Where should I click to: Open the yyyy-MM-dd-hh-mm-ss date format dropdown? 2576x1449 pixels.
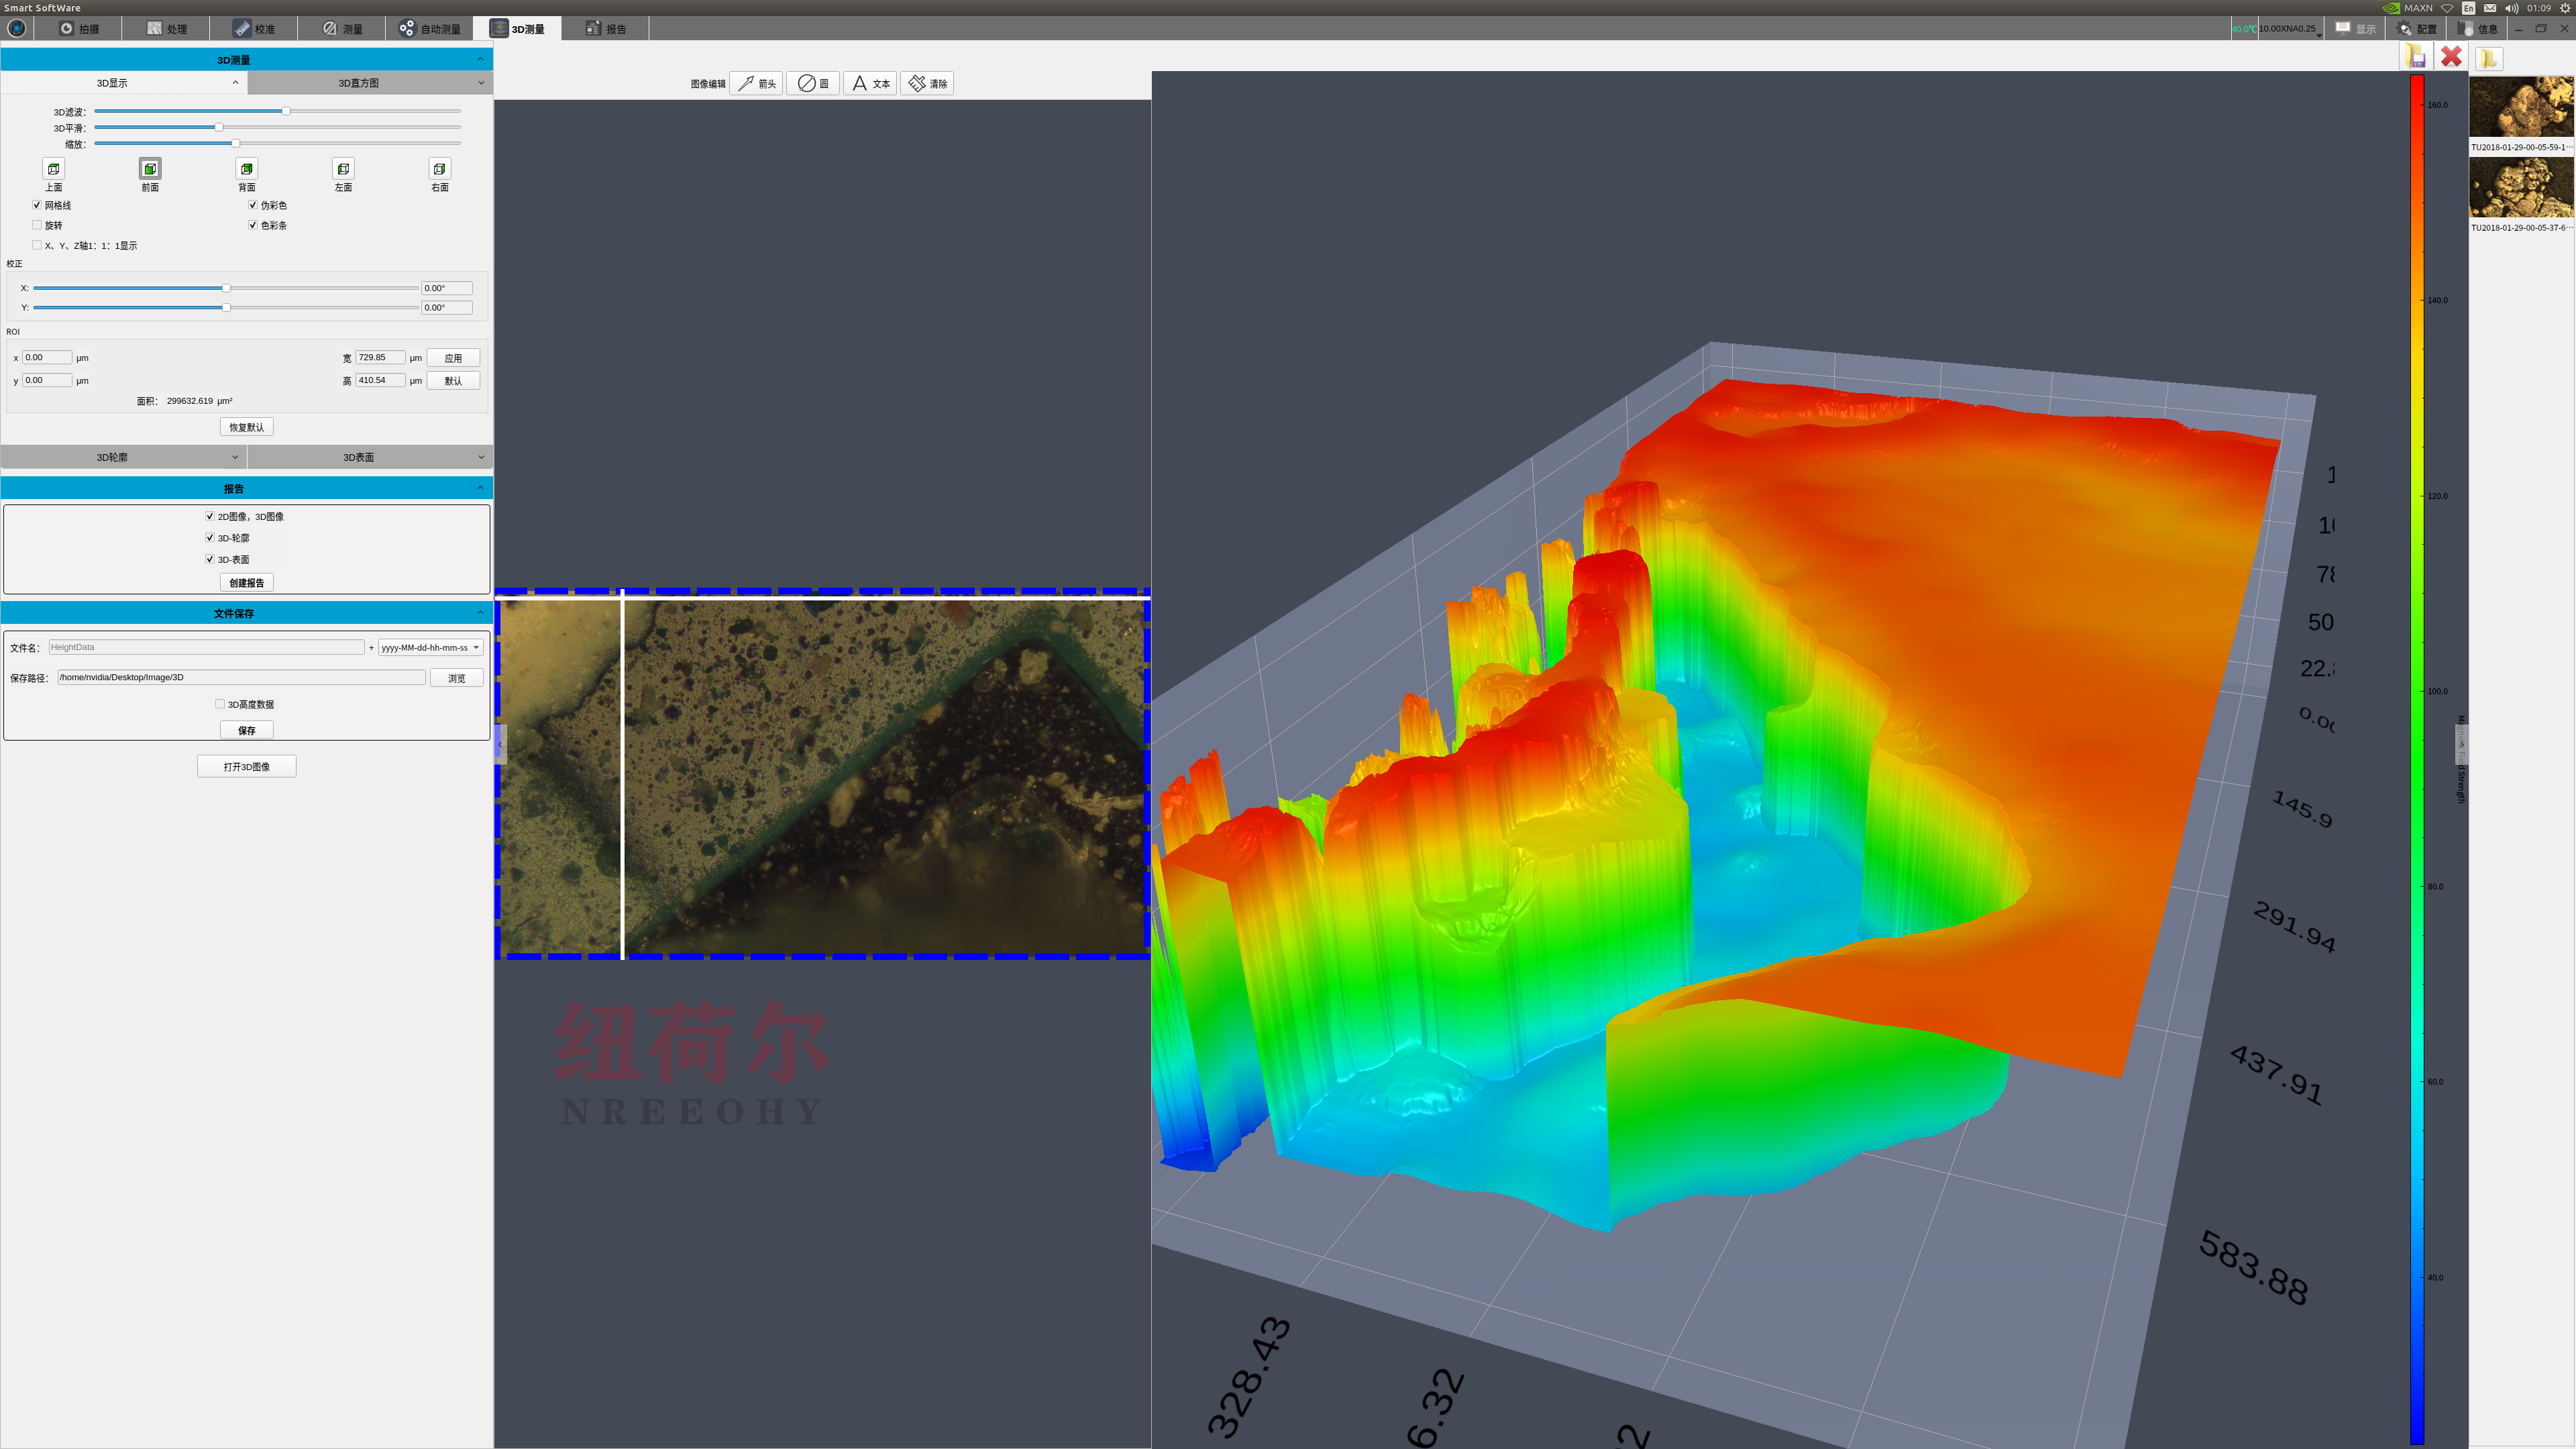[x=431, y=648]
